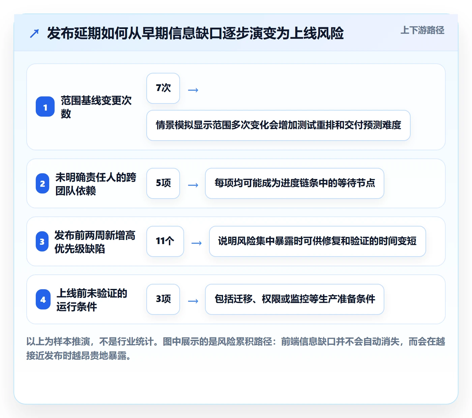Screen dimensions: 472x418
Task: Click the 7次 value box
Action: [x=163, y=88]
